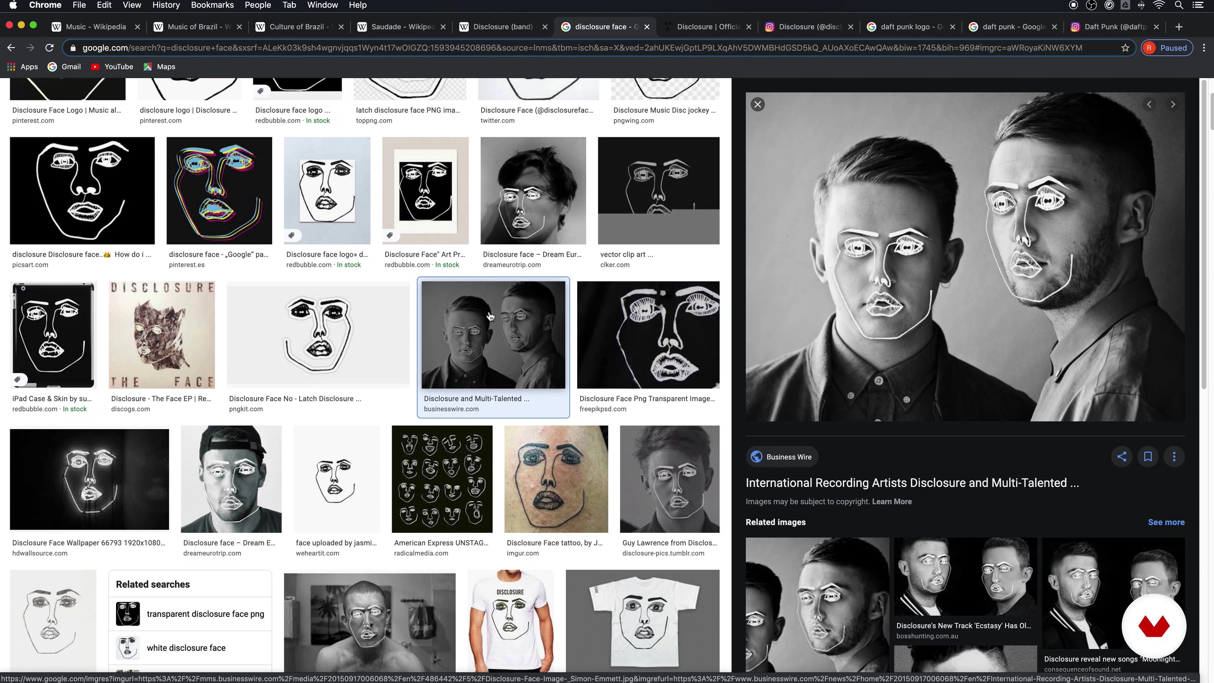Reload the page with the refresh icon
The height and width of the screenshot is (683, 1214).
49,48
